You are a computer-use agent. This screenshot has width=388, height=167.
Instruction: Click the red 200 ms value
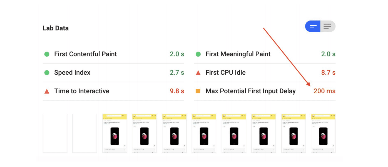coord(325,91)
